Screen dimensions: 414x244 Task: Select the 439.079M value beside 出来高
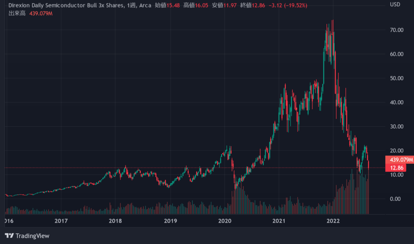click(x=41, y=13)
